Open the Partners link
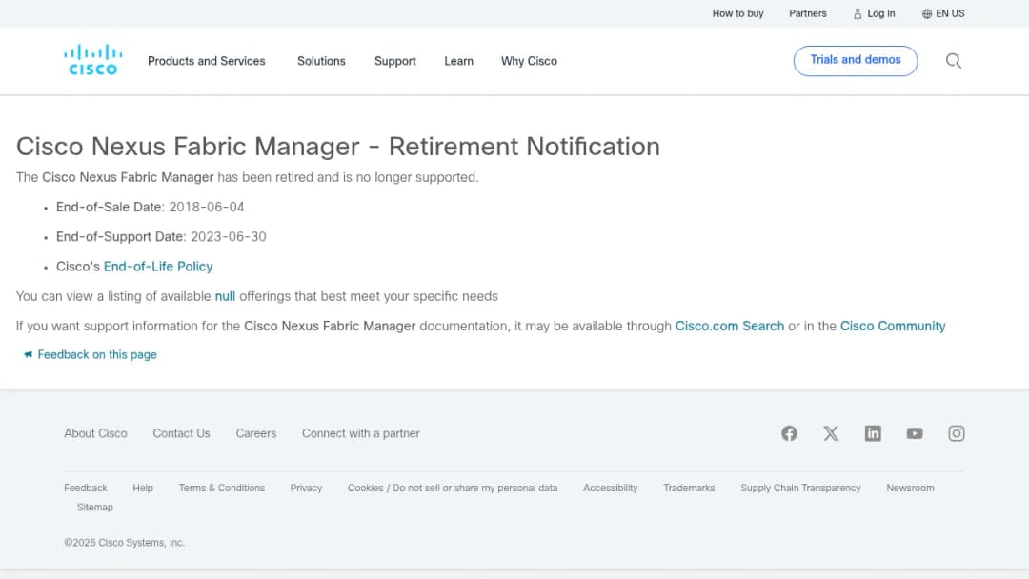 click(x=807, y=13)
